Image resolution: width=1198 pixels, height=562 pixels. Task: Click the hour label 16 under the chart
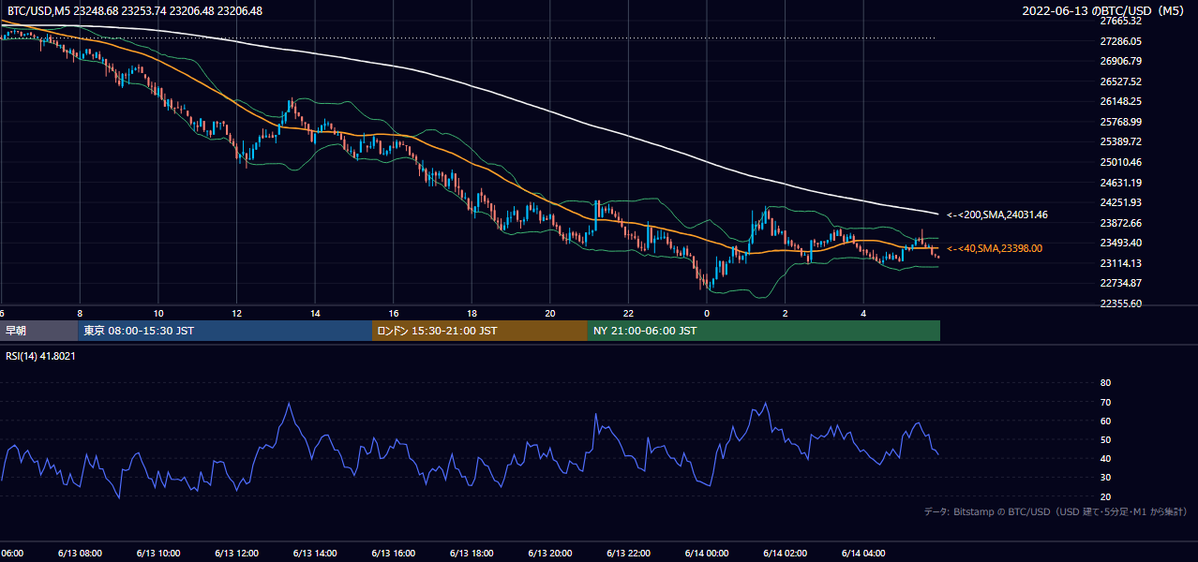(x=394, y=313)
